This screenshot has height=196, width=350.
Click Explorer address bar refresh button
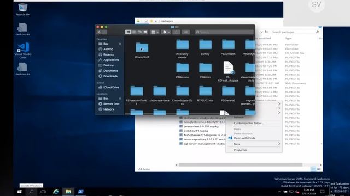pyautogui.click(x=266, y=32)
